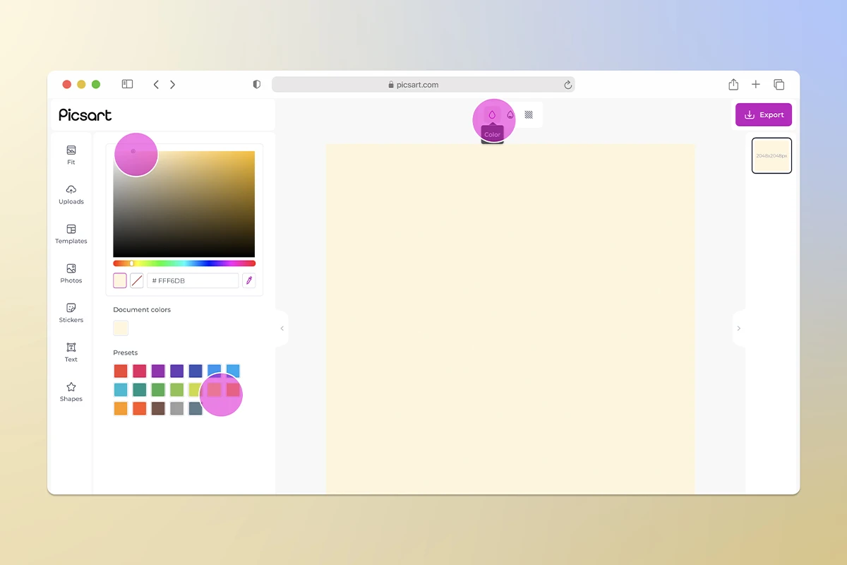Select the red preset color swatch
847x565 pixels.
pos(121,371)
